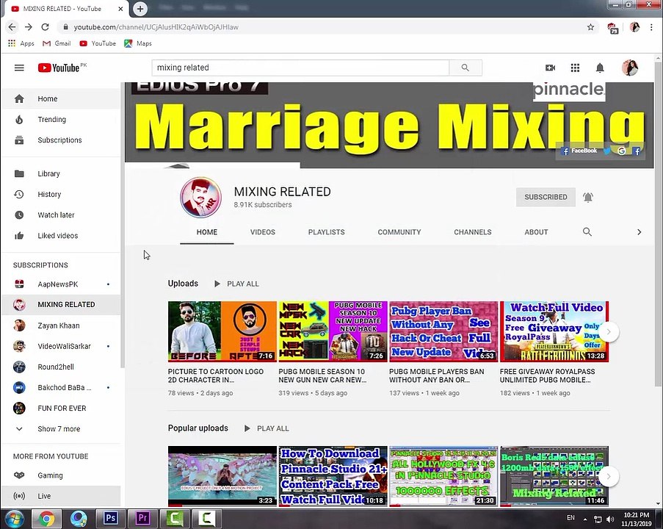
Task: Click the volume icon in system tray
Action: [609, 519]
